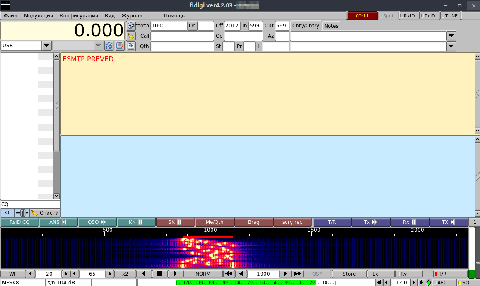The width and height of the screenshot is (480, 286).
Task: Toggle the Lk lock button
Action: coord(381,274)
